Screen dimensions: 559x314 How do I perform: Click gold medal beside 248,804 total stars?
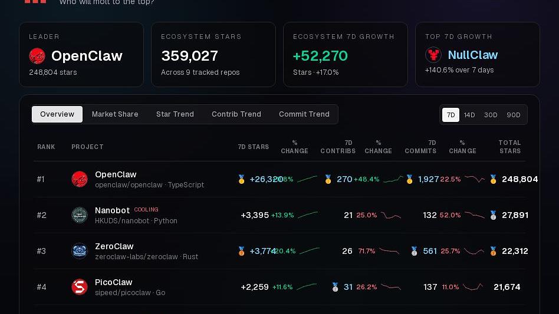(493, 179)
